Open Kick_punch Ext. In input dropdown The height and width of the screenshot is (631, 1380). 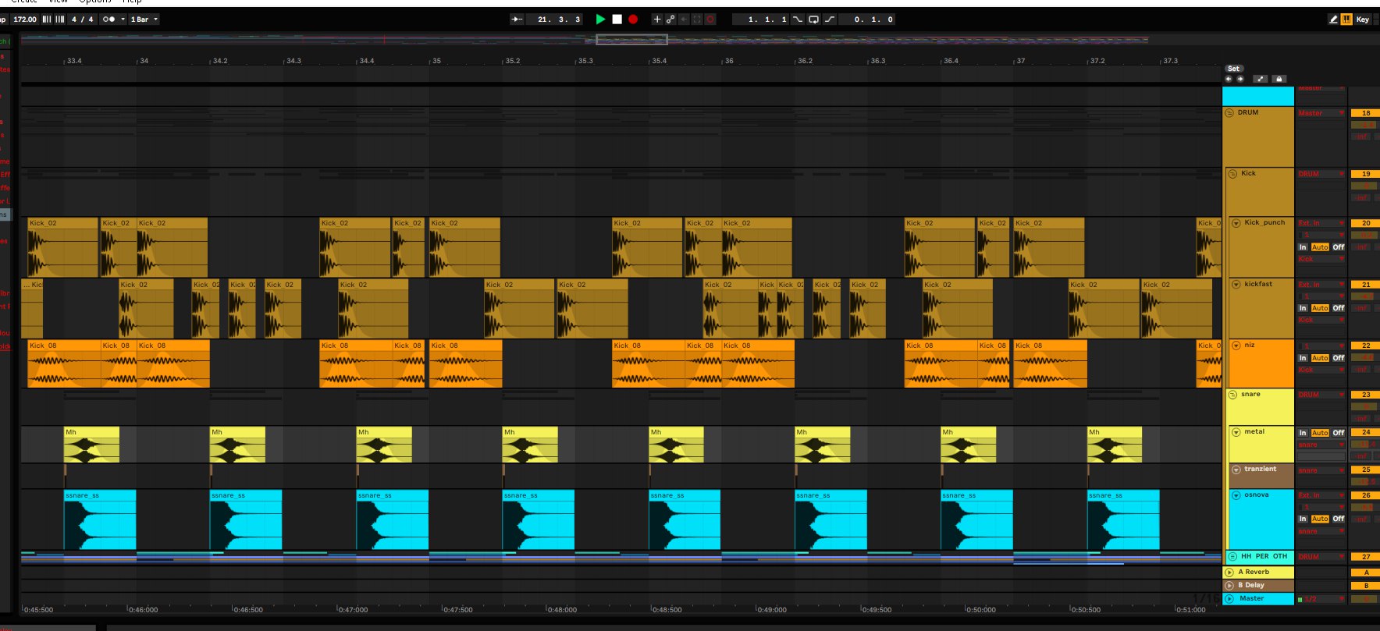[x=1321, y=223]
